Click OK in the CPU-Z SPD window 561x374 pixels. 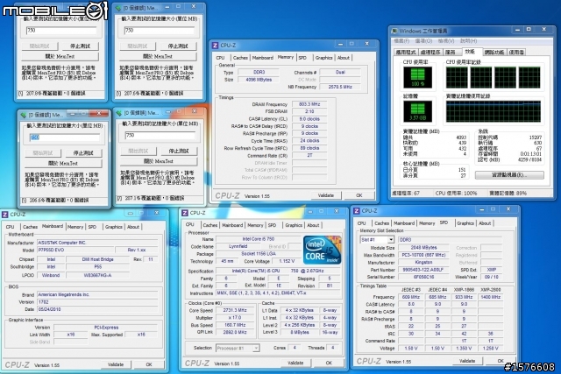pos(501,361)
